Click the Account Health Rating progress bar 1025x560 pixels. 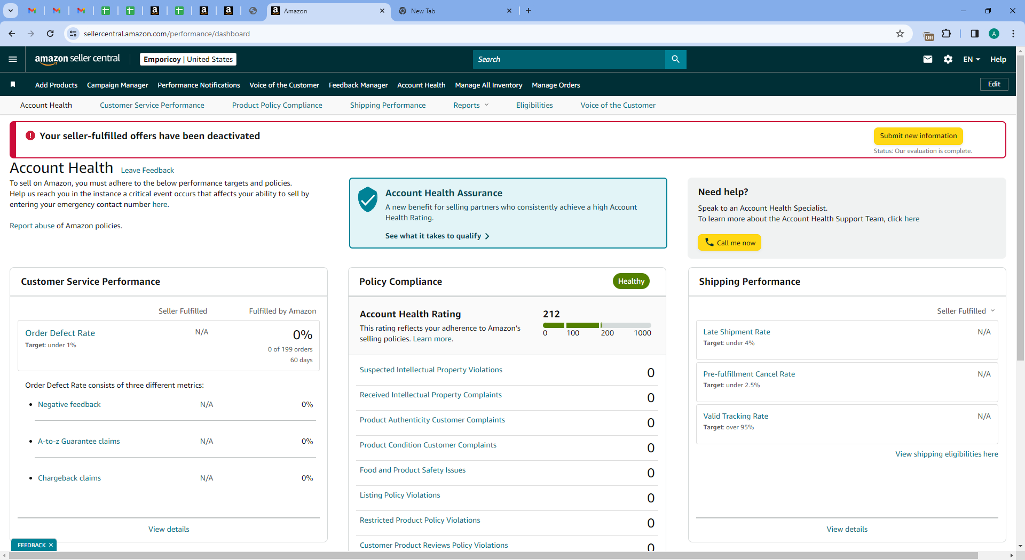tap(597, 325)
